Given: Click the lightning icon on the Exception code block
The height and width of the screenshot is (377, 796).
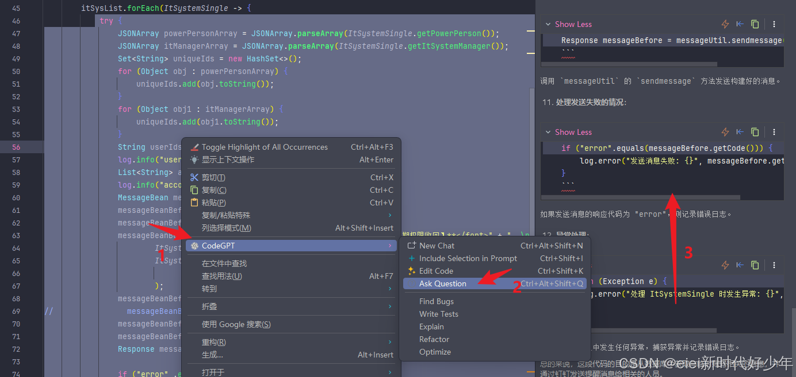Looking at the screenshot, I should coord(725,265).
